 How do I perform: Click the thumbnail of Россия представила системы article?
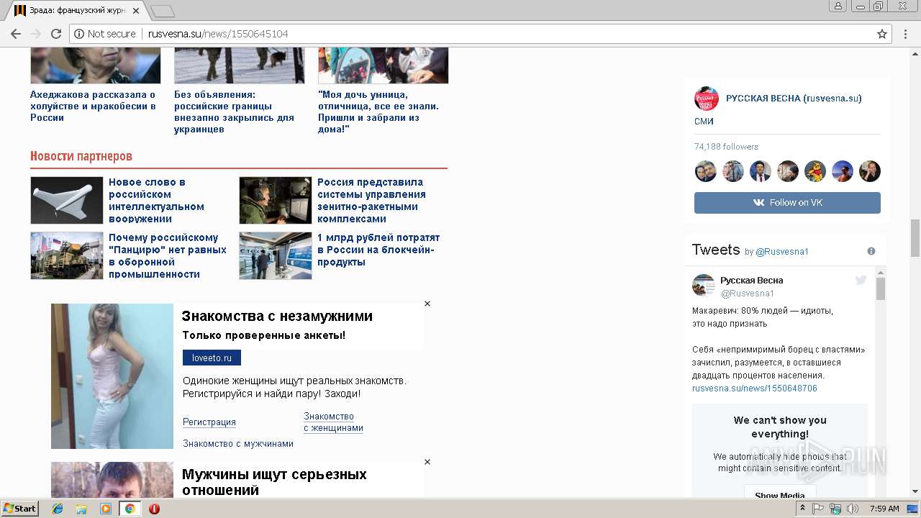pyautogui.click(x=276, y=200)
